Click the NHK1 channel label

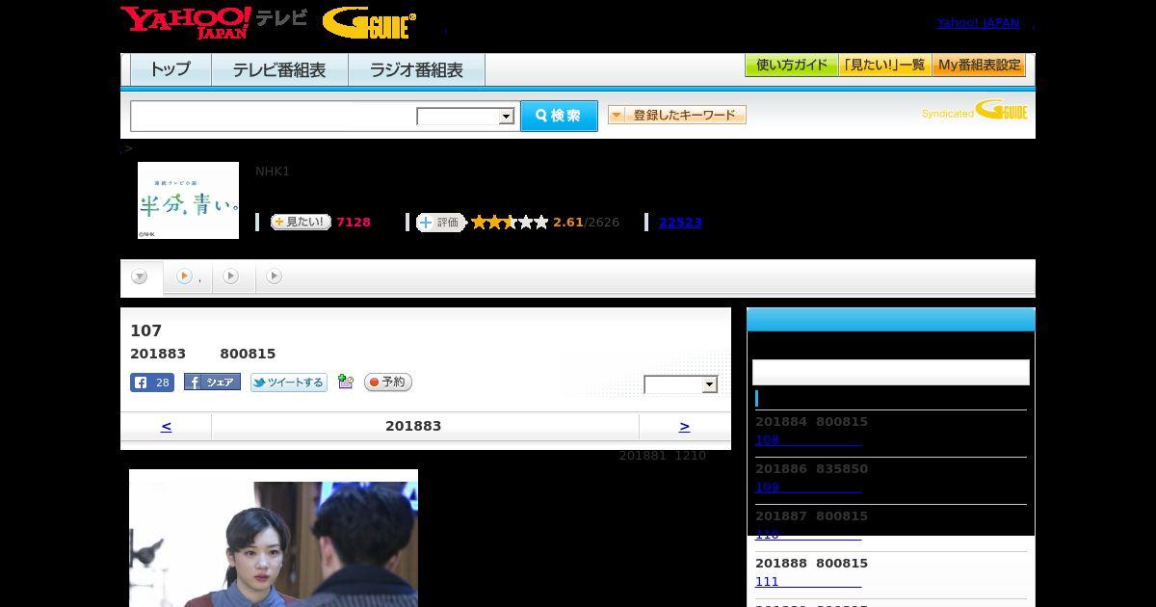click(x=273, y=172)
